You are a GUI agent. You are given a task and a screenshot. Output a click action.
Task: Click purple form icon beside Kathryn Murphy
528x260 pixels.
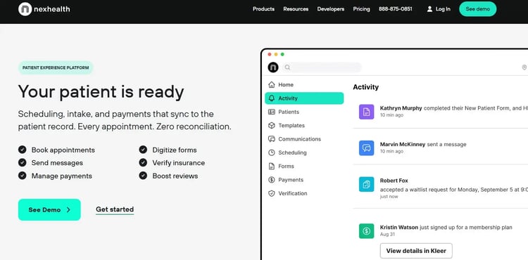pyautogui.click(x=366, y=112)
